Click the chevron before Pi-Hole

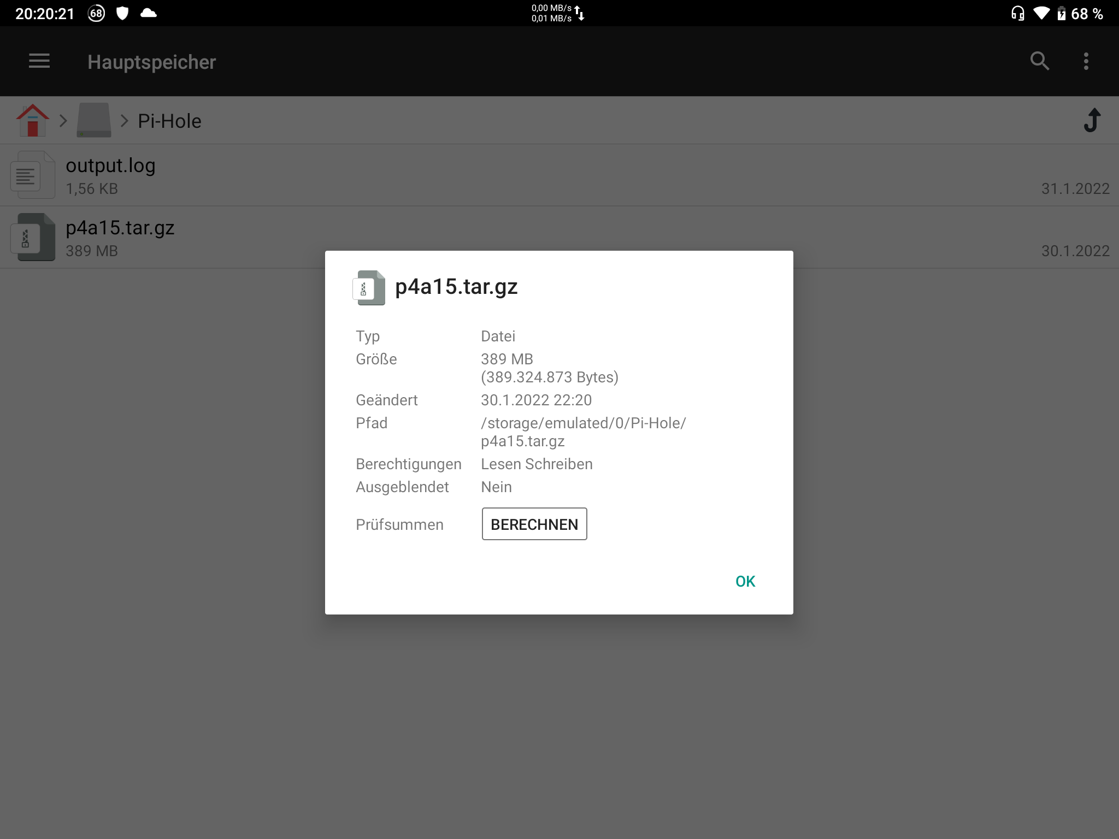125,120
